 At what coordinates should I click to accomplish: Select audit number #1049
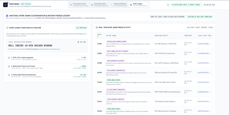(x=100, y=73)
